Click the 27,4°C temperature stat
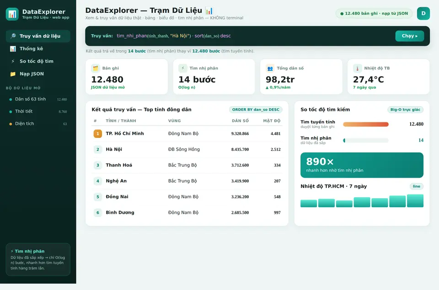 (x=369, y=80)
